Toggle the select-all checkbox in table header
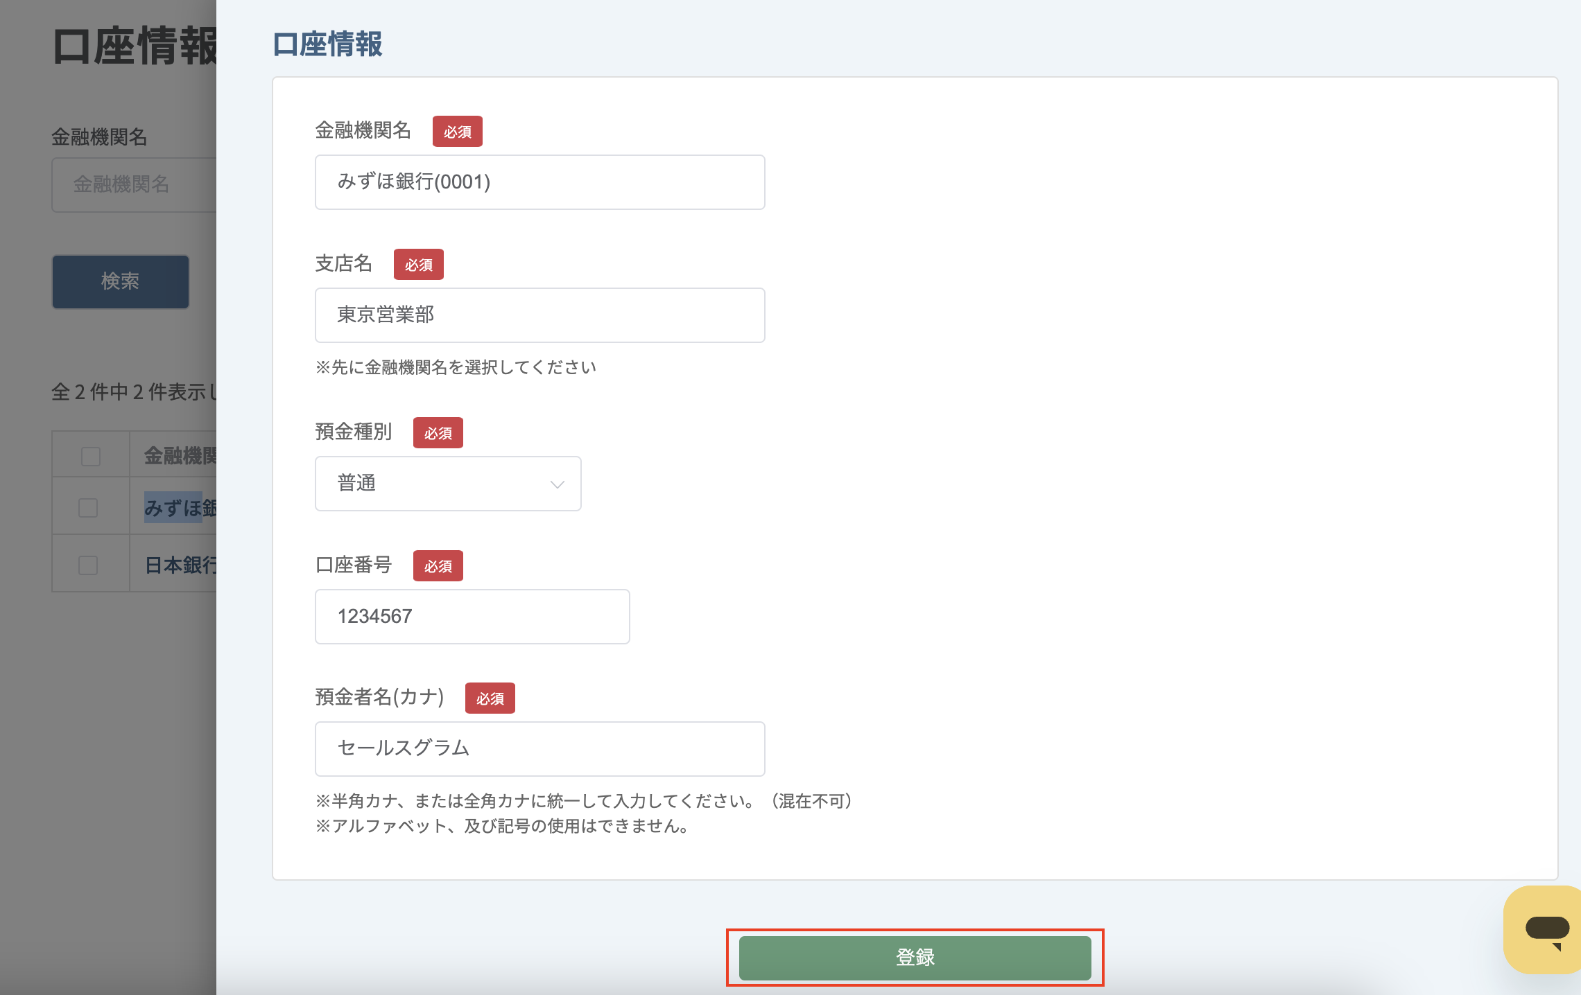This screenshot has width=1581, height=995. pos(91,456)
